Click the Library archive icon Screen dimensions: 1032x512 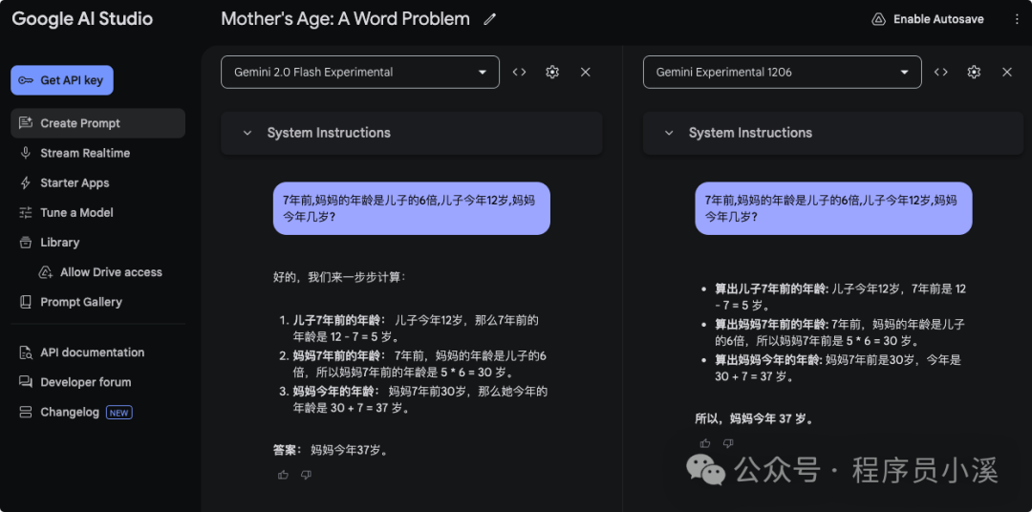tap(26, 243)
